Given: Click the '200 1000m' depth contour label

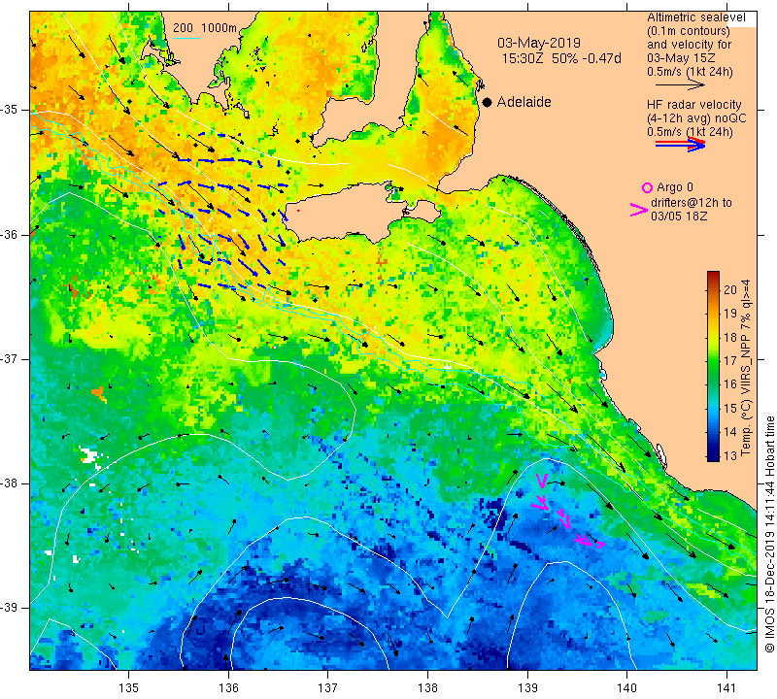Looking at the screenshot, I should (205, 28).
